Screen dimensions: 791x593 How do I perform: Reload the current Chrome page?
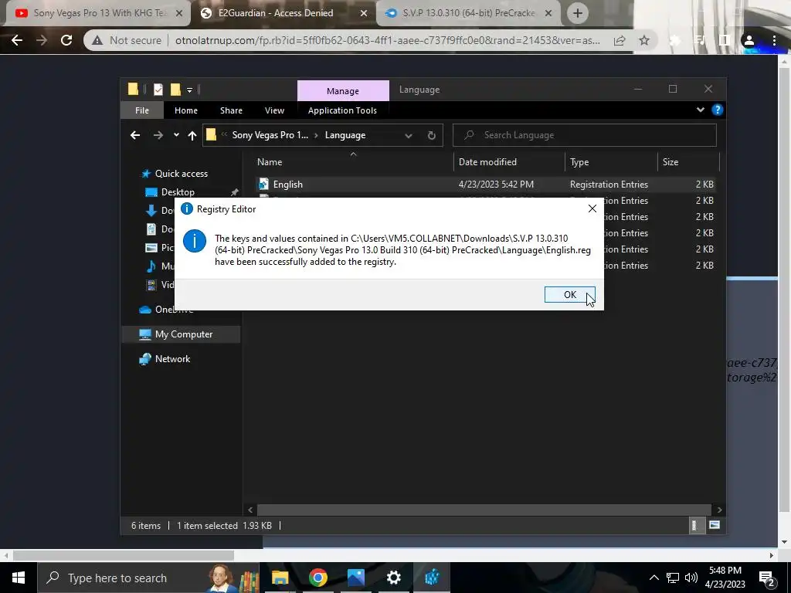coord(66,40)
